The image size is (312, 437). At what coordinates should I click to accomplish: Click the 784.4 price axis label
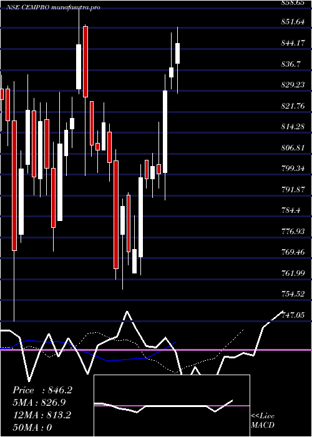pyautogui.click(x=291, y=210)
